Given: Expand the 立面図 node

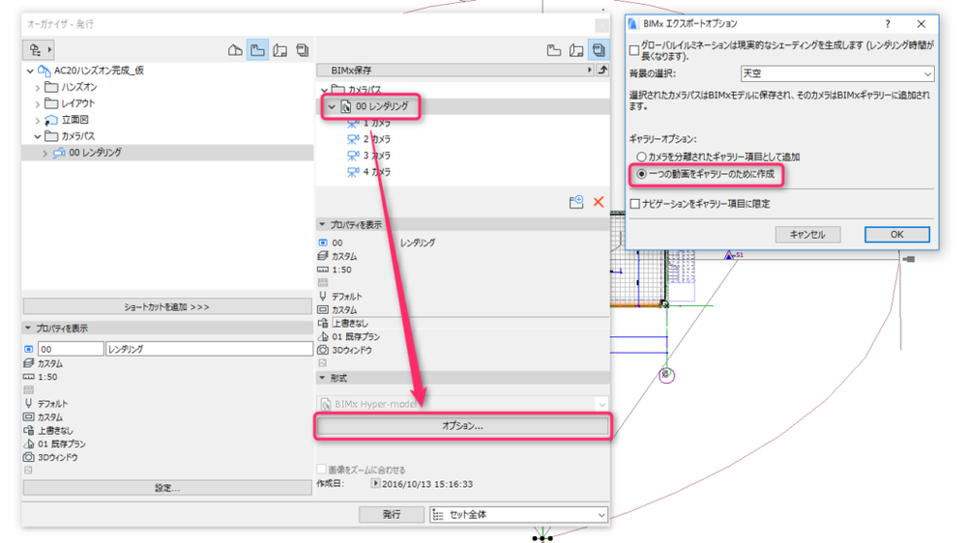Looking at the screenshot, I should [38, 120].
